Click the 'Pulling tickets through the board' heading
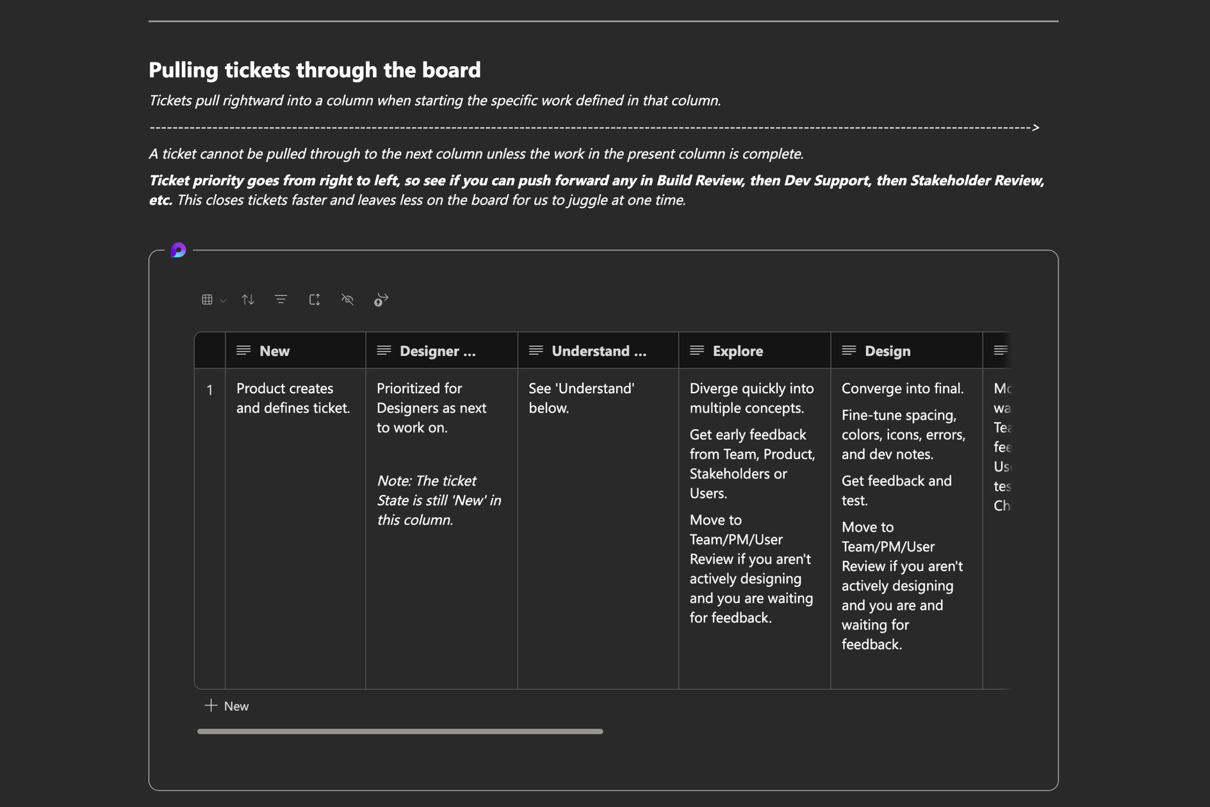This screenshot has height=807, width=1210. 315,70
